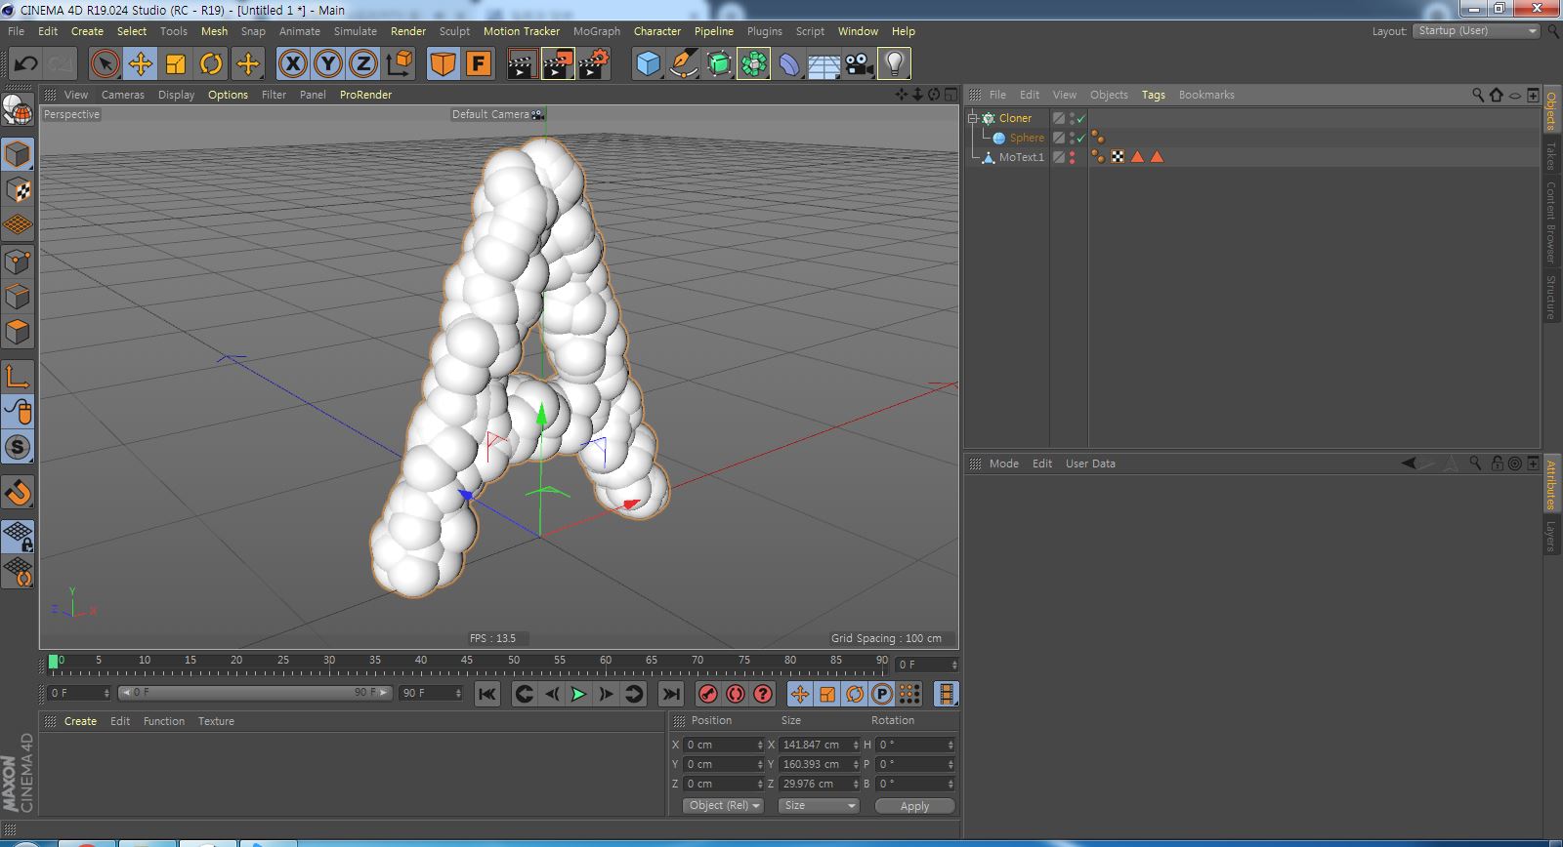1563x847 pixels.
Task: Select the Sphere object in tree
Action: pos(1027,138)
